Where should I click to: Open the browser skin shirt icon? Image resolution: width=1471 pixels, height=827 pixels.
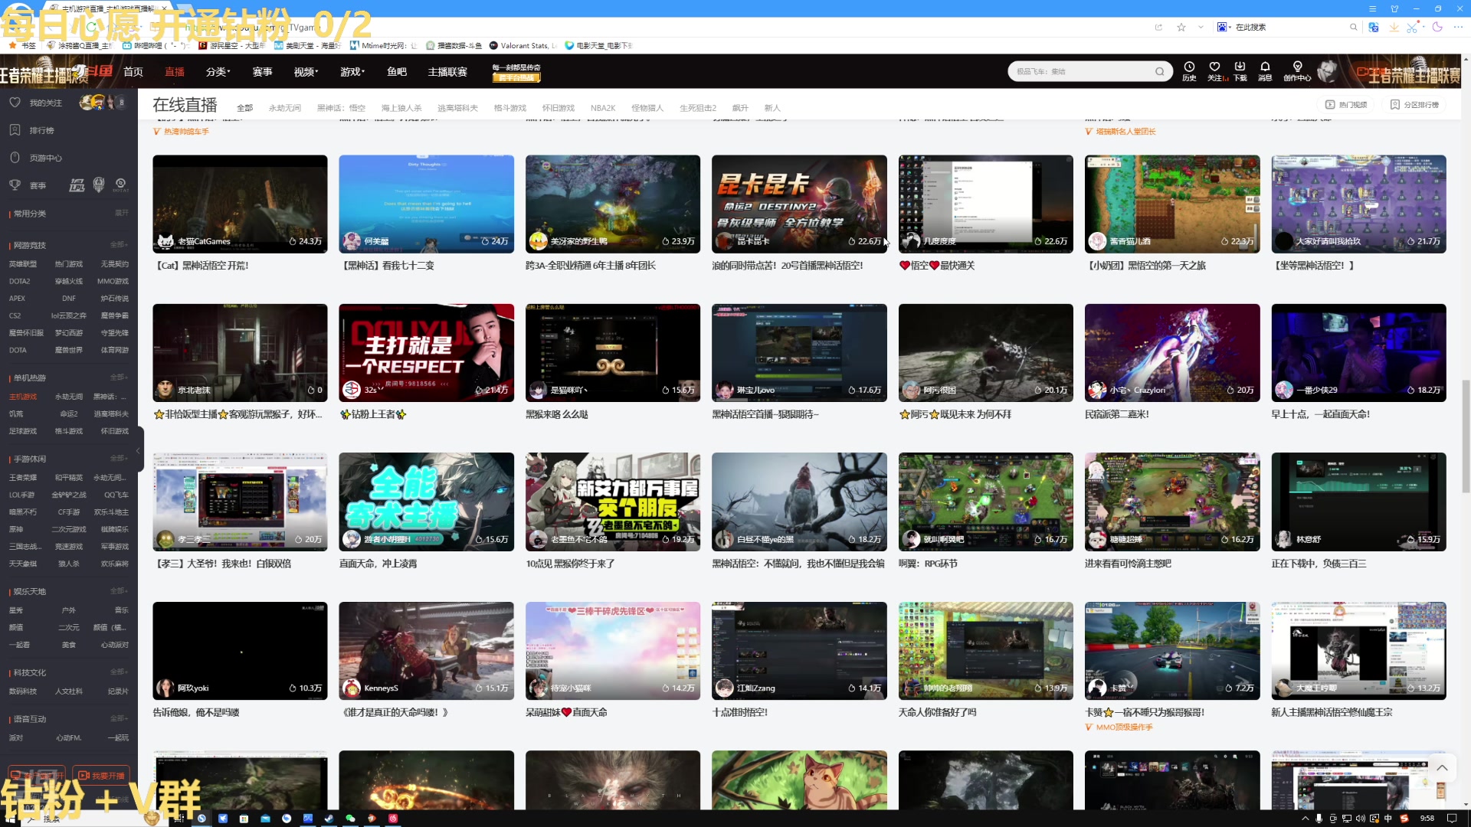click(x=1394, y=8)
